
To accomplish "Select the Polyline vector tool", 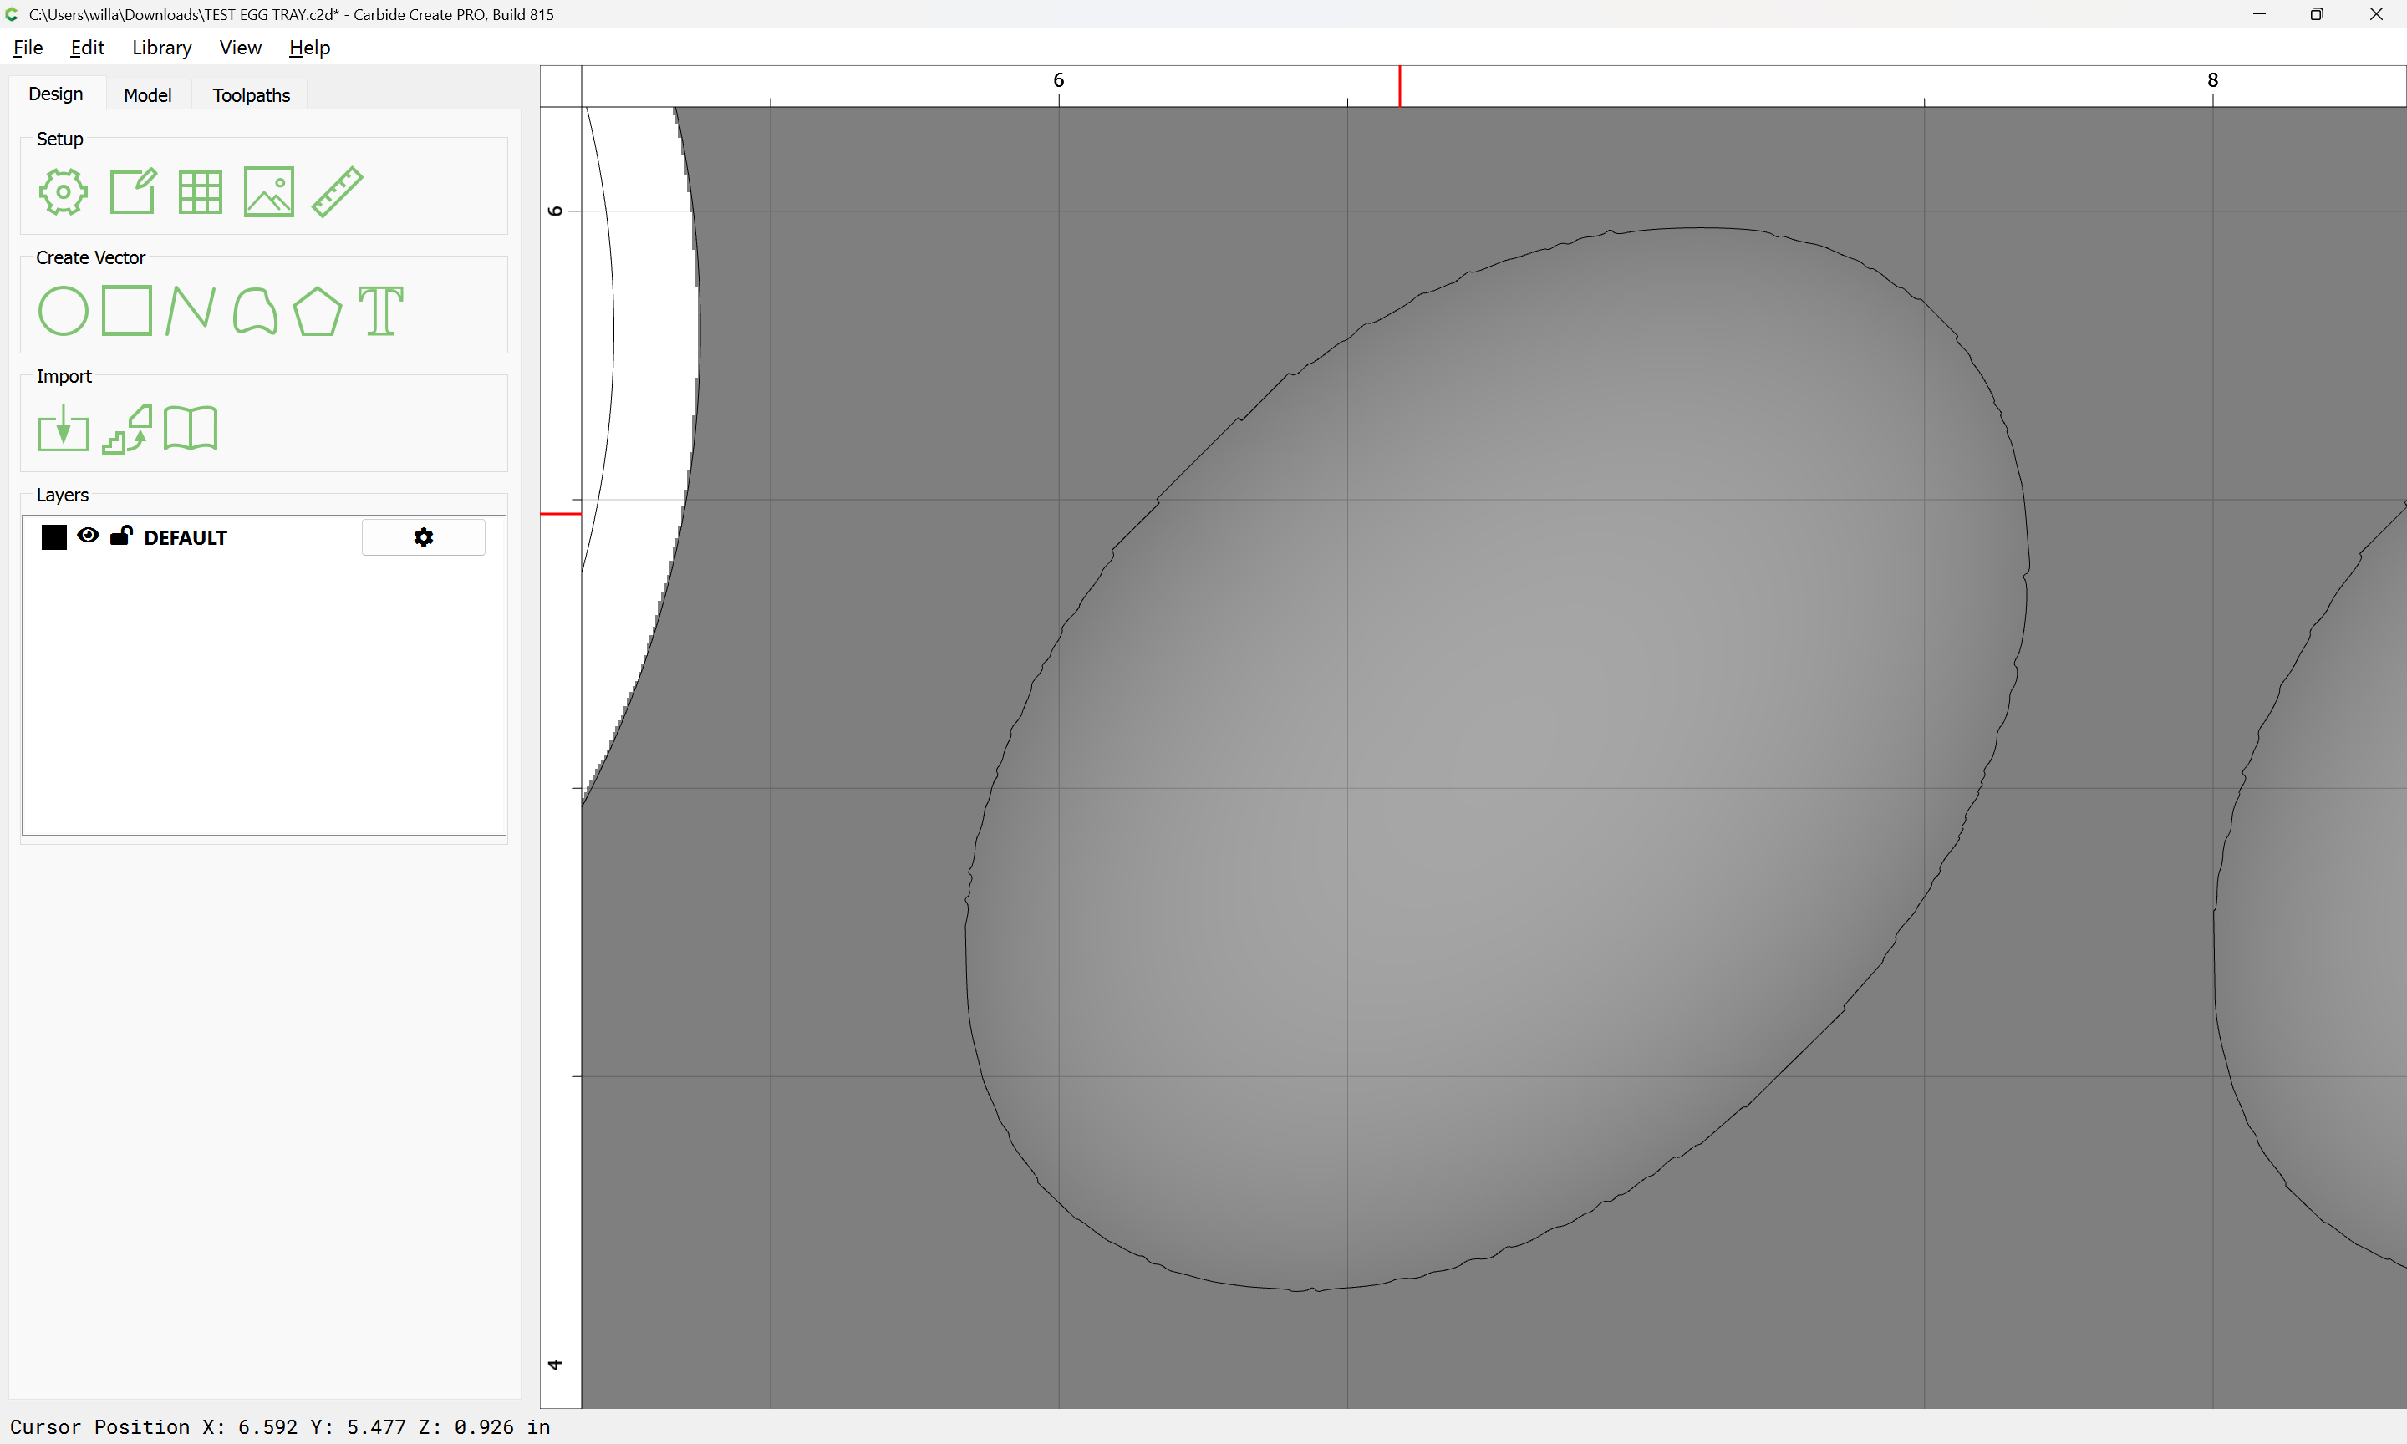I will click(x=191, y=310).
